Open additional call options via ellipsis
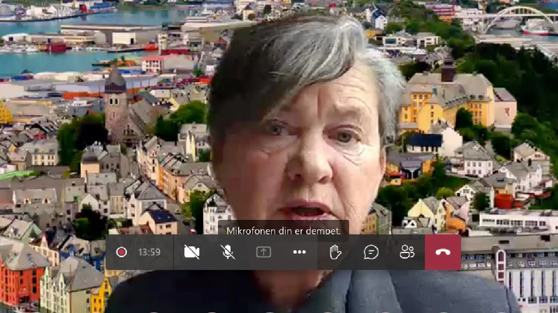This screenshot has width=558, height=313. click(x=299, y=252)
